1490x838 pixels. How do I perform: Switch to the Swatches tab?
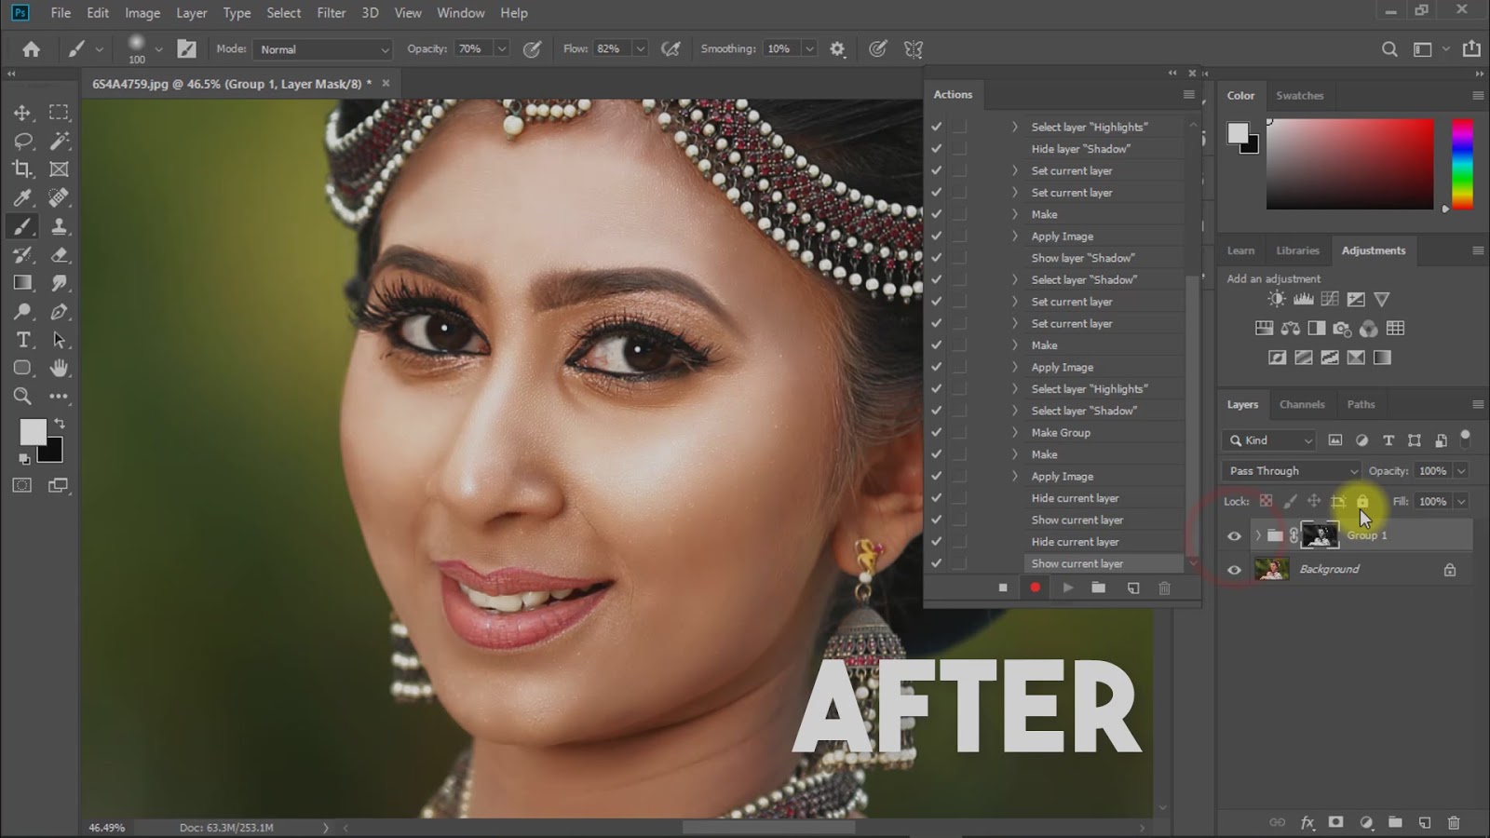tap(1300, 96)
